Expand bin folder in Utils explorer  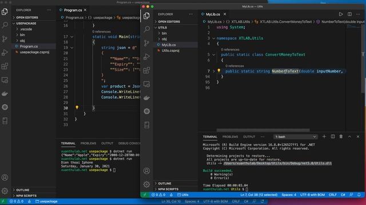[x=176, y=33]
